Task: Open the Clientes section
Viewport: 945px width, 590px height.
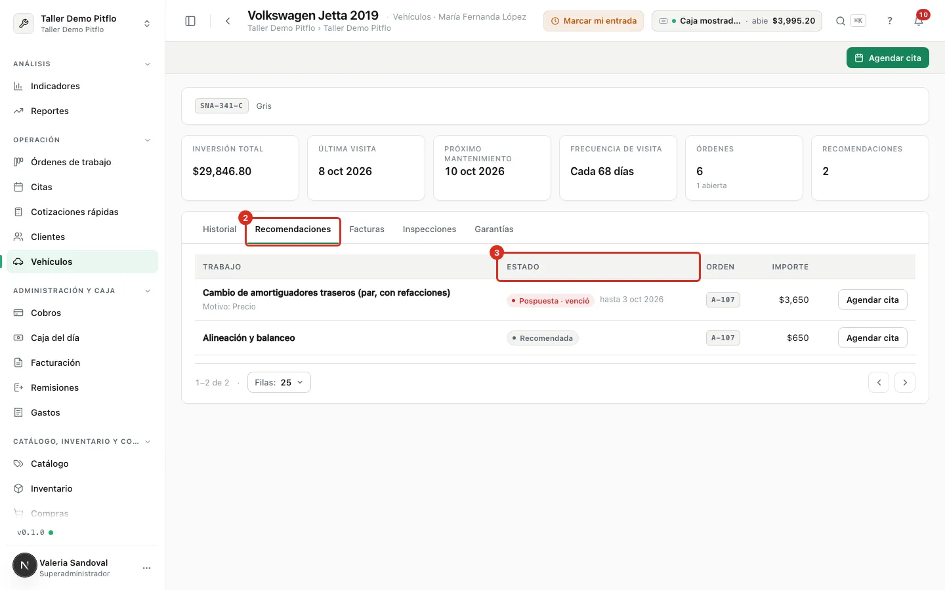Action: [82, 237]
